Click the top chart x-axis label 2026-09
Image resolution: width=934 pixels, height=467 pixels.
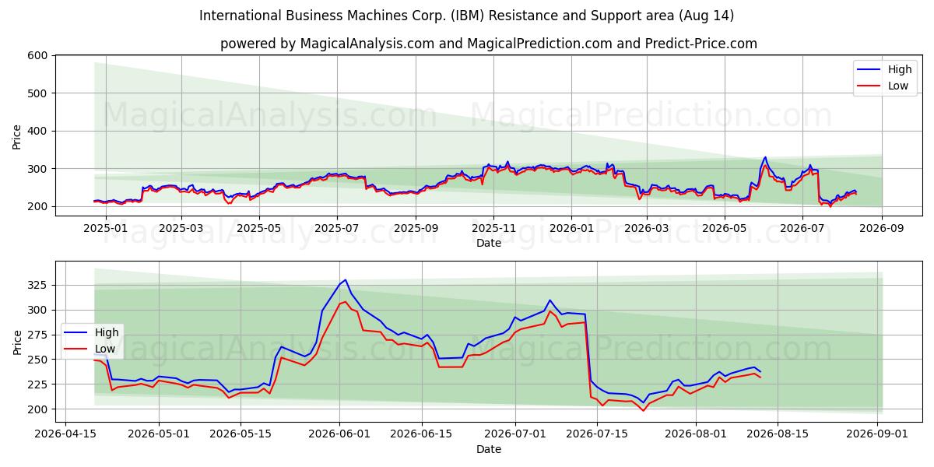[x=882, y=229]
